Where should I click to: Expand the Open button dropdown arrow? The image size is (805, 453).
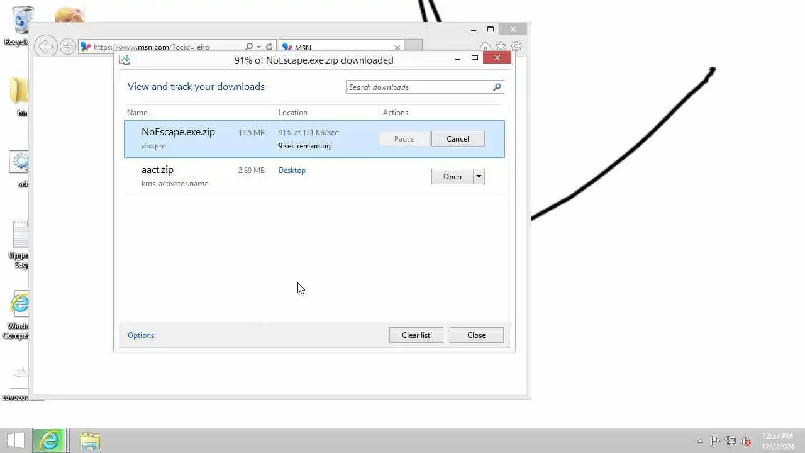479,177
